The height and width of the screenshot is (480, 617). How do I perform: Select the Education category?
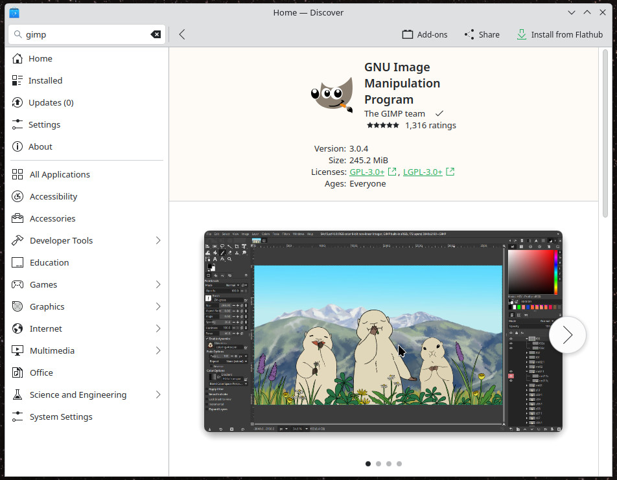pyautogui.click(x=87, y=262)
